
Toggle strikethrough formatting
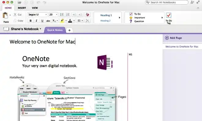48,21
